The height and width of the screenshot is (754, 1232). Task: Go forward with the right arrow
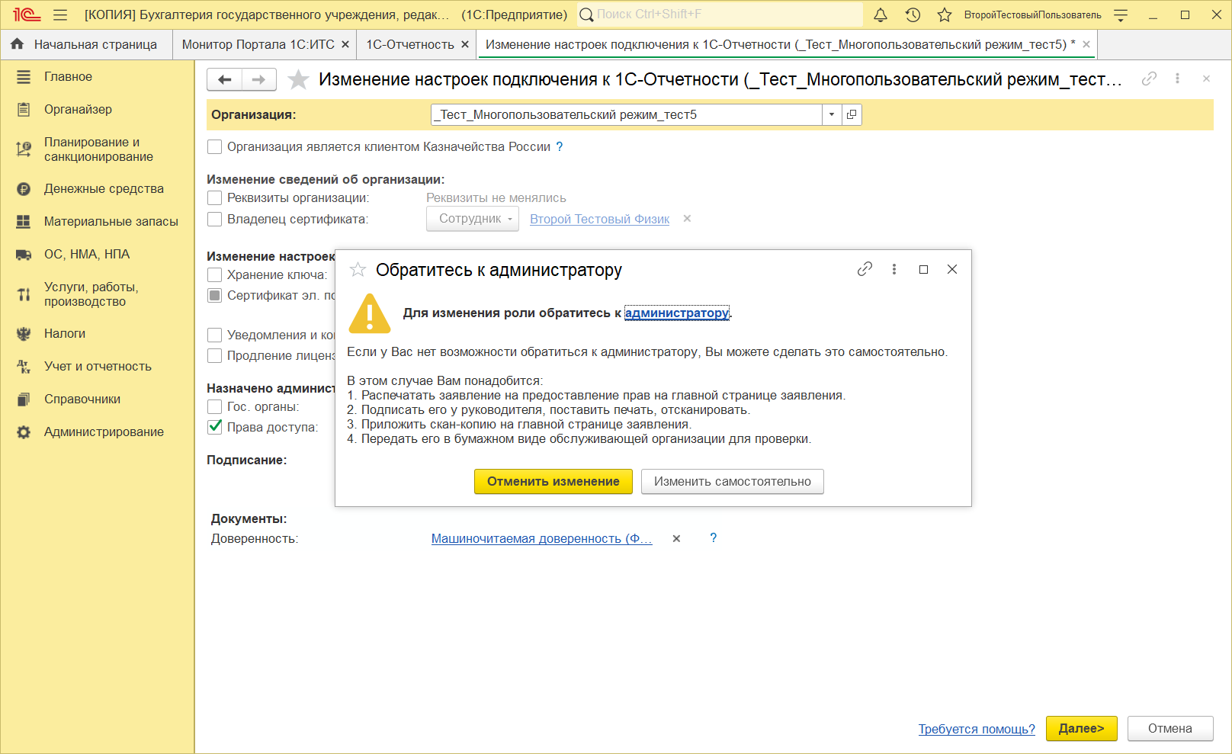(x=259, y=79)
